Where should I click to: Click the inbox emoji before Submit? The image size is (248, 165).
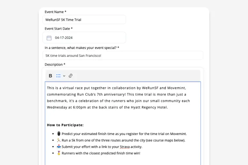[x=59, y=147]
